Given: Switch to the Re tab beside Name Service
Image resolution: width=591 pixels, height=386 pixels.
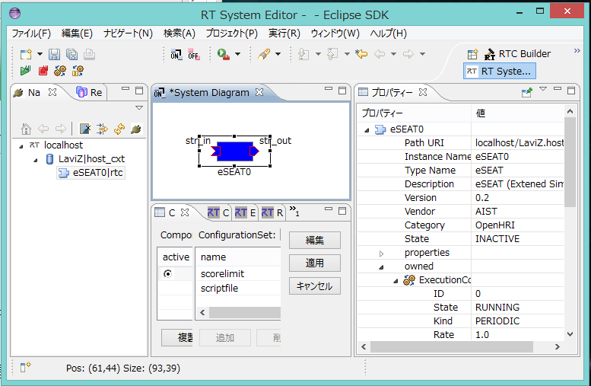Looking at the screenshot, I should (90, 92).
